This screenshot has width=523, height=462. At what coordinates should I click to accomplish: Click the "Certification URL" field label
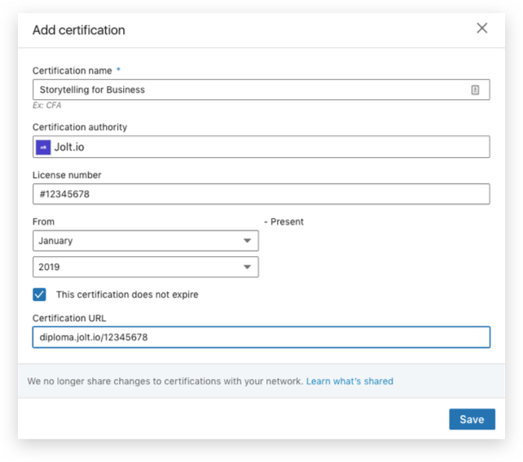click(69, 318)
